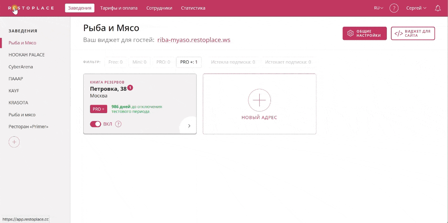Open Тарифы и оплата tab
Image resolution: width=448 pixels, height=223 pixels.
pos(119,8)
